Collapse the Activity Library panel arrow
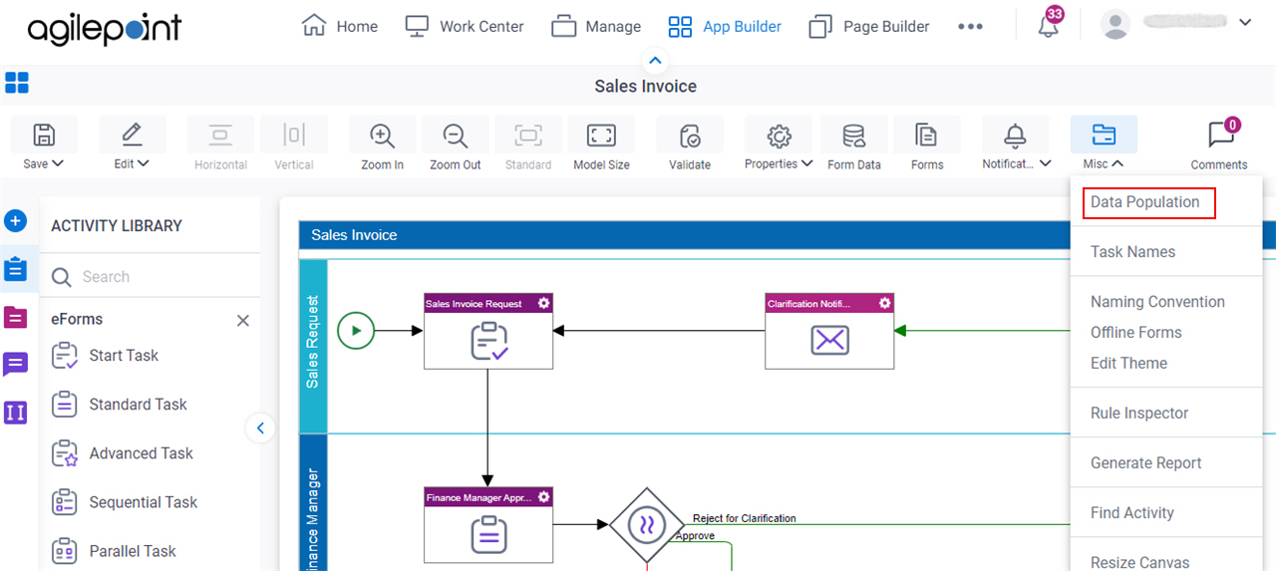 point(260,428)
